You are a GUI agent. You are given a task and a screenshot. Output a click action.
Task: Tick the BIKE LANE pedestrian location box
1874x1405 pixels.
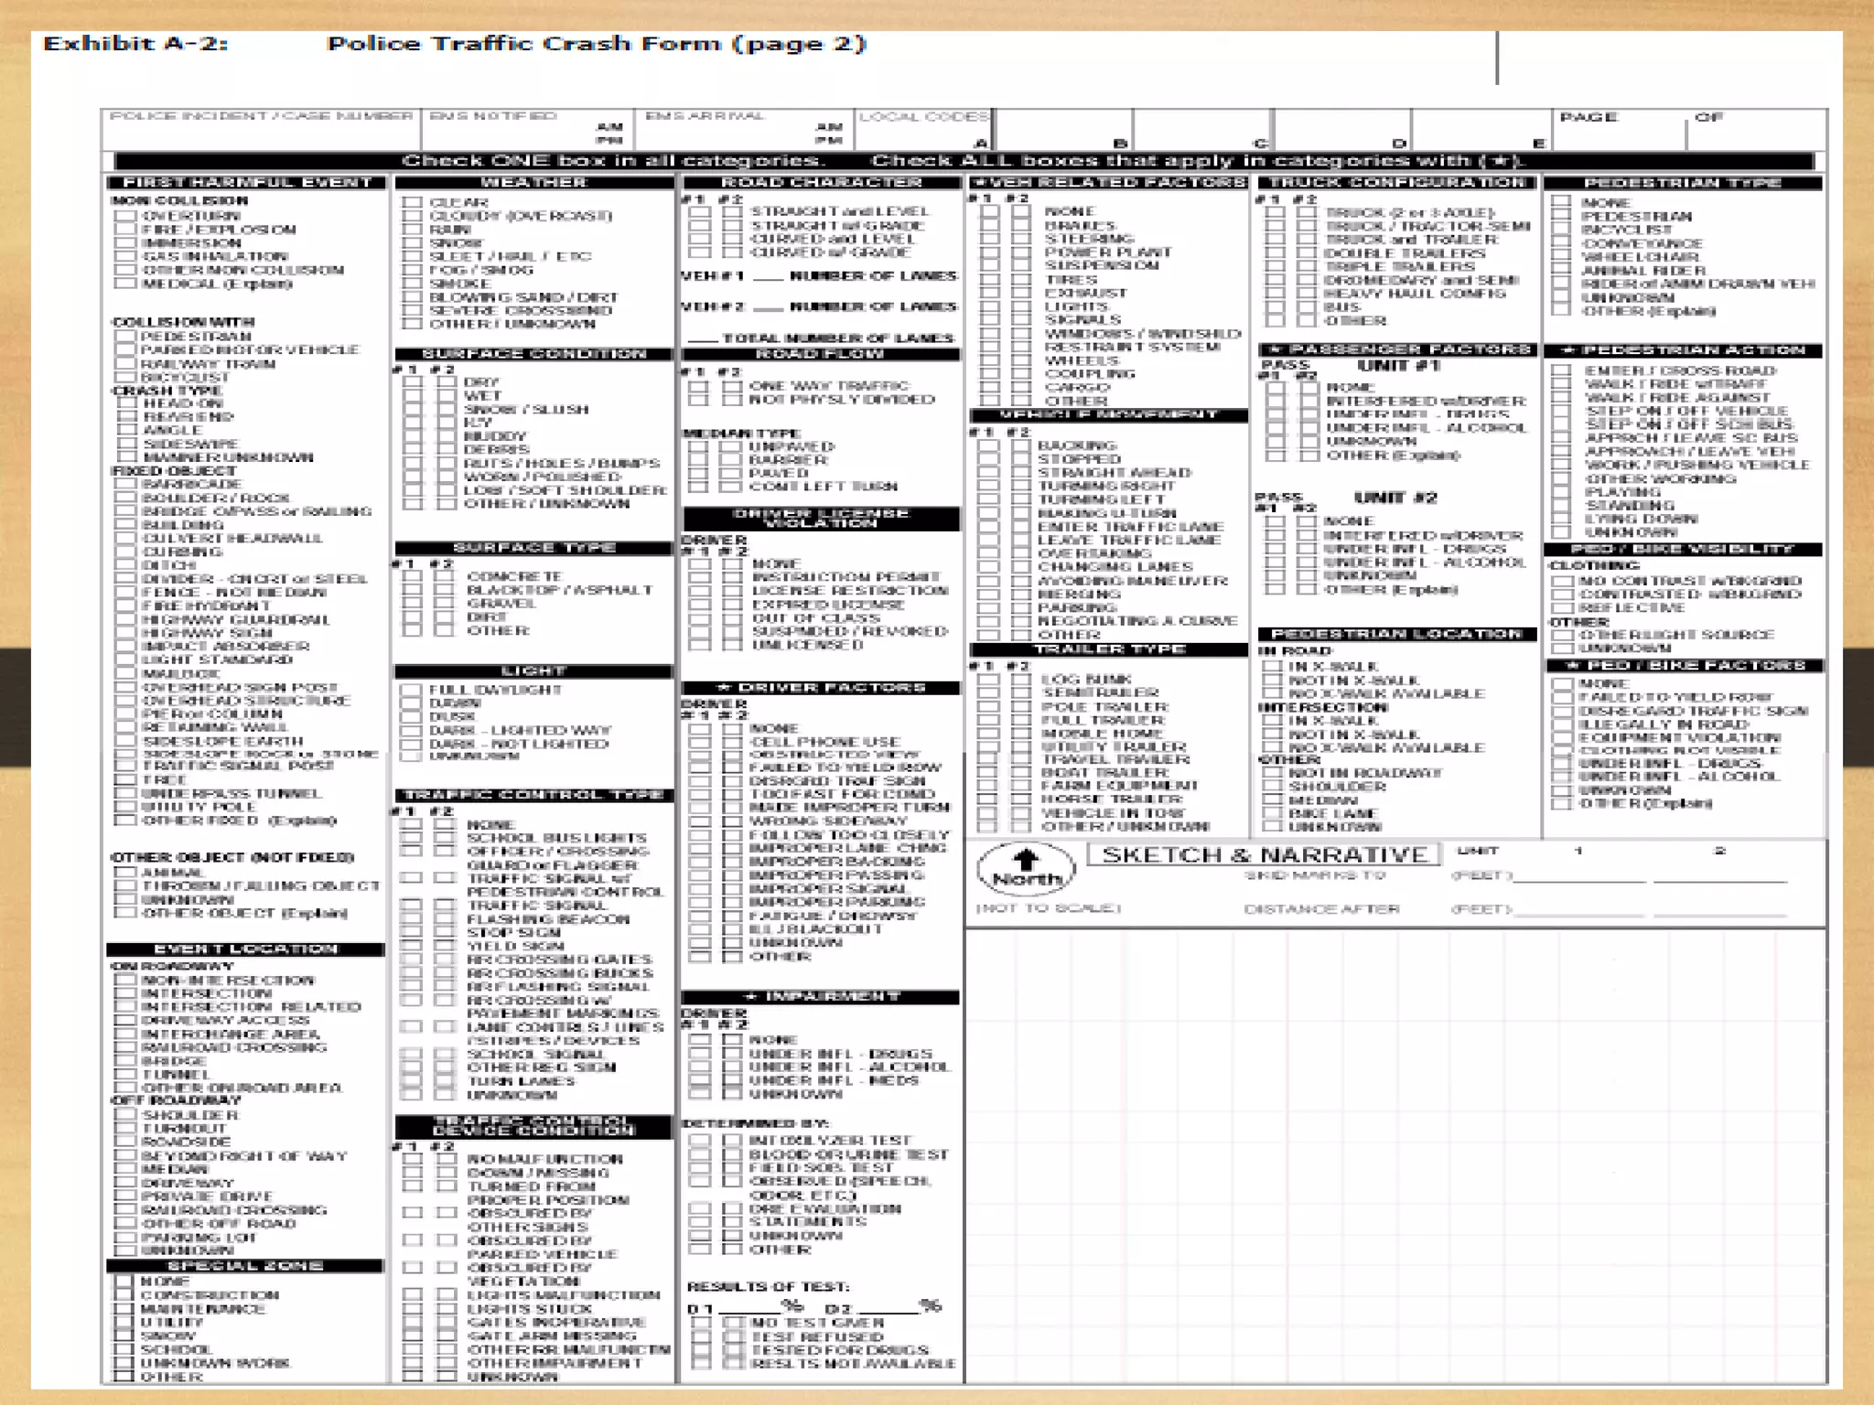[1271, 813]
